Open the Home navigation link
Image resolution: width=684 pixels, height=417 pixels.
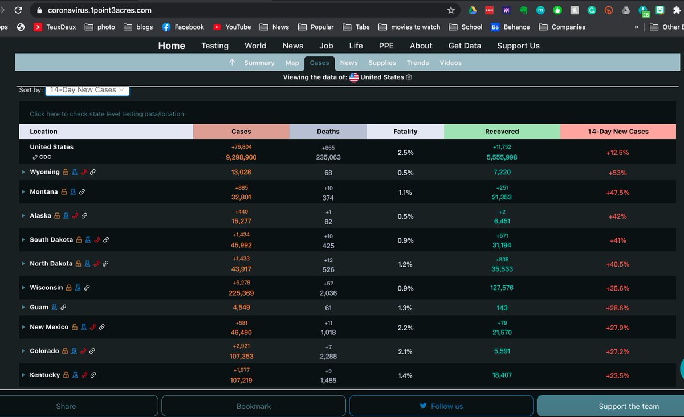click(x=172, y=46)
